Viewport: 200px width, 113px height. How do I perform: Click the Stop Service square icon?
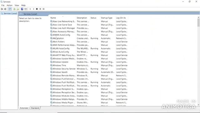point(37,9)
